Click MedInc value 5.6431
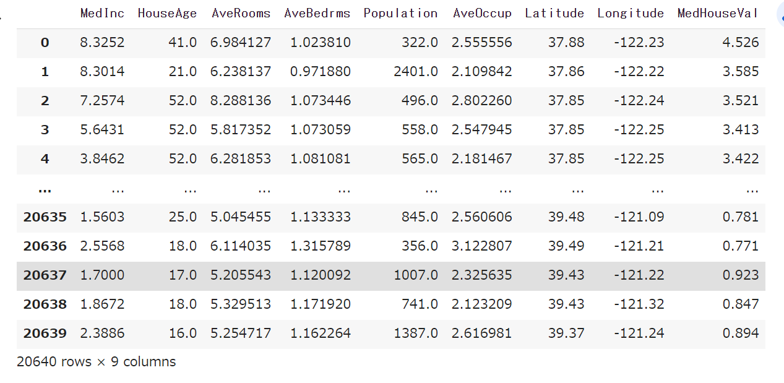 [x=102, y=130]
